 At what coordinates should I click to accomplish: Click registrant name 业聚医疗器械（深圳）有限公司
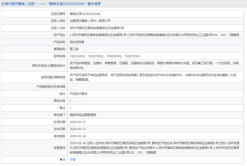point(90,21)
